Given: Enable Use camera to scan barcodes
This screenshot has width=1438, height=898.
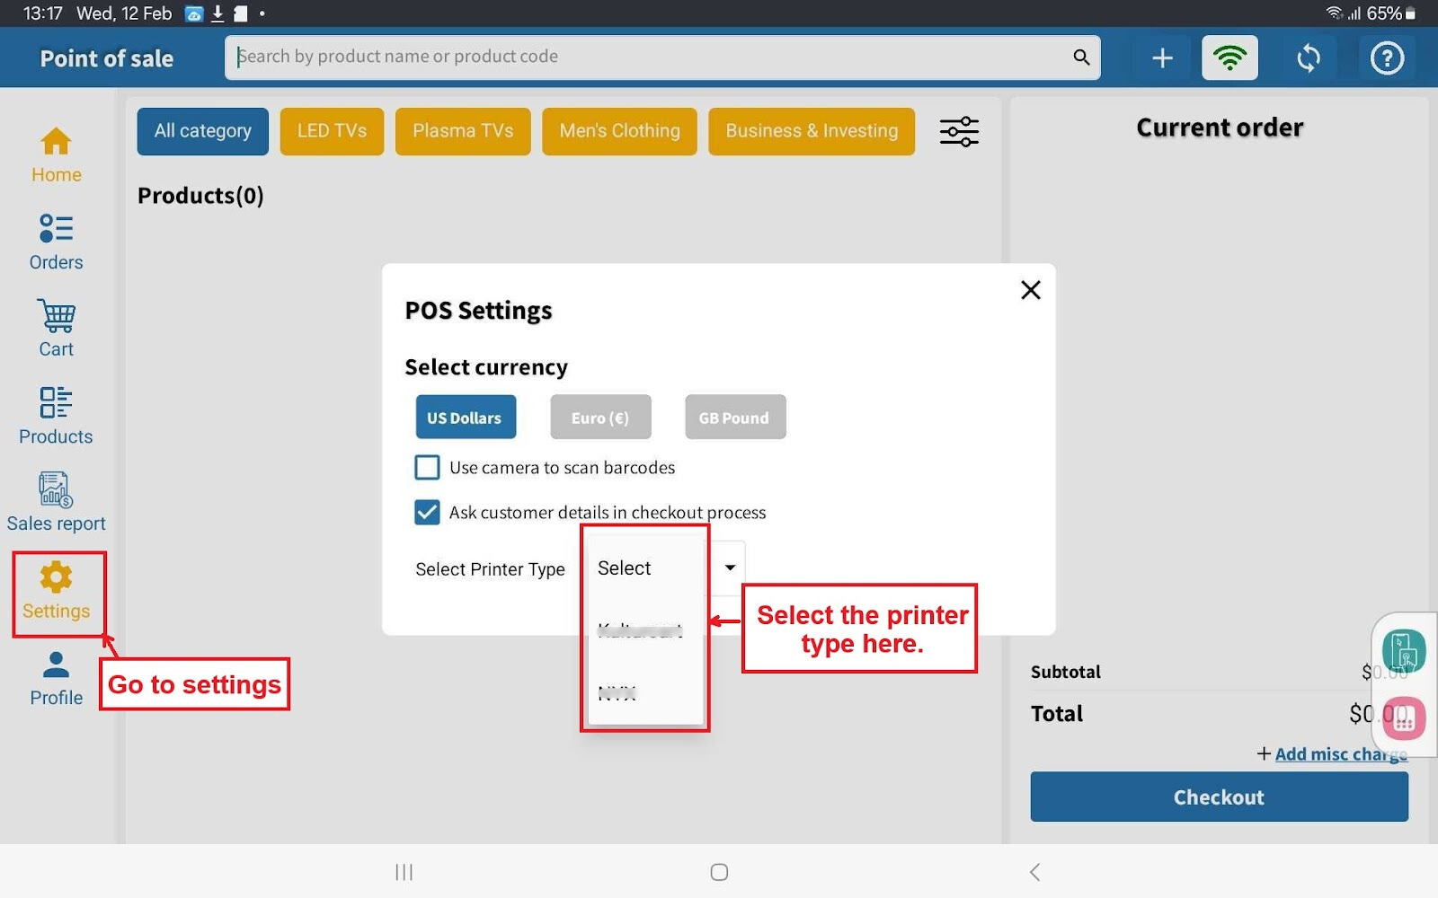Looking at the screenshot, I should tap(427, 468).
